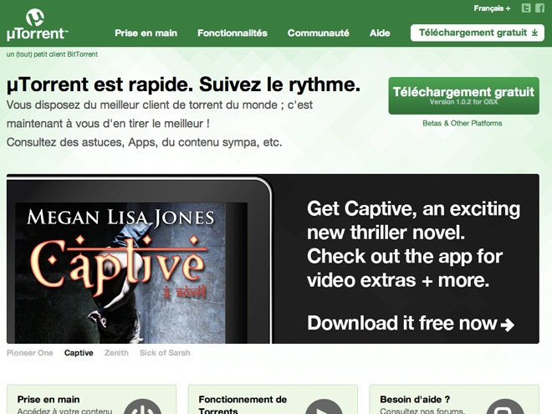
Task: Switch slideshow to Zenith
Action: tap(116, 353)
